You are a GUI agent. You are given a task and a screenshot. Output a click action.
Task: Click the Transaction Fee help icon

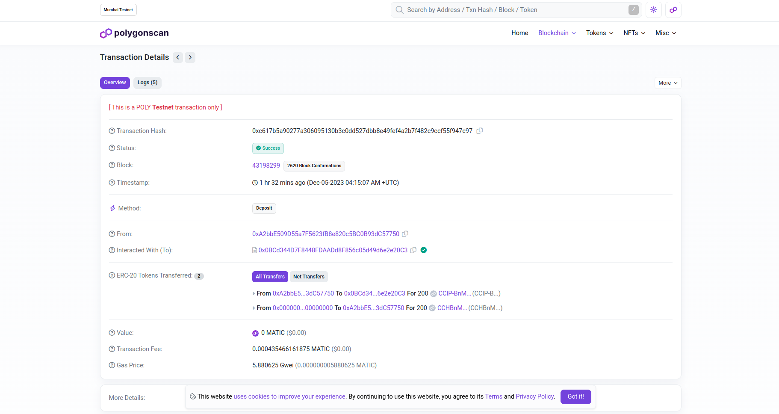click(112, 349)
